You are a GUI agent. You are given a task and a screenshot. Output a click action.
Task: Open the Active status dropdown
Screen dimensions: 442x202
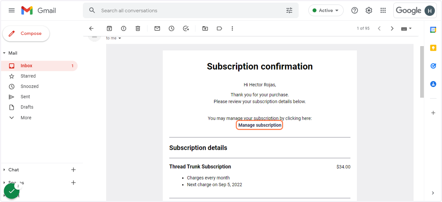tap(326, 10)
